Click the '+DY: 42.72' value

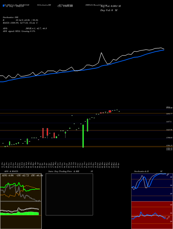pos(22,176)
